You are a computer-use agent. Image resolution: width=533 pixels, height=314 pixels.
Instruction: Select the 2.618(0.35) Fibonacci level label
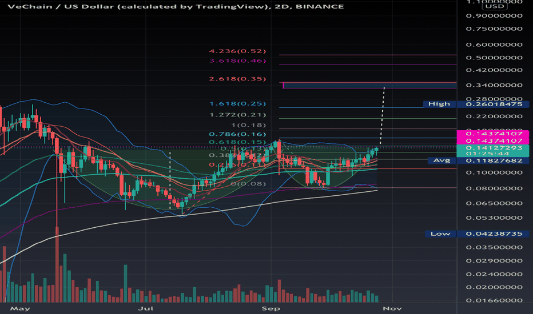pos(237,79)
